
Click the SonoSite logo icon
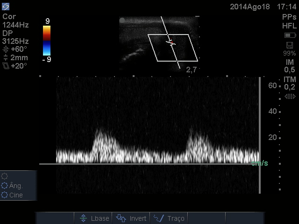coord(6,7)
